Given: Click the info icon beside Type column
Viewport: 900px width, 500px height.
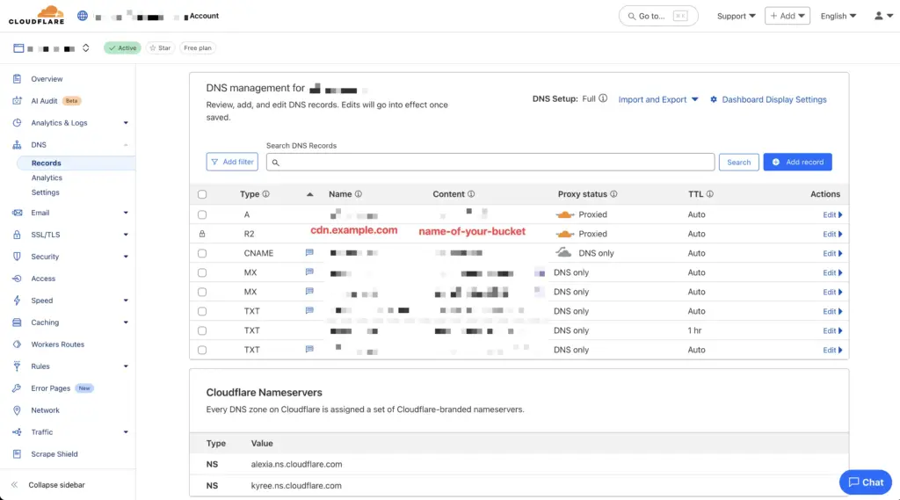Looking at the screenshot, I should tap(265, 194).
